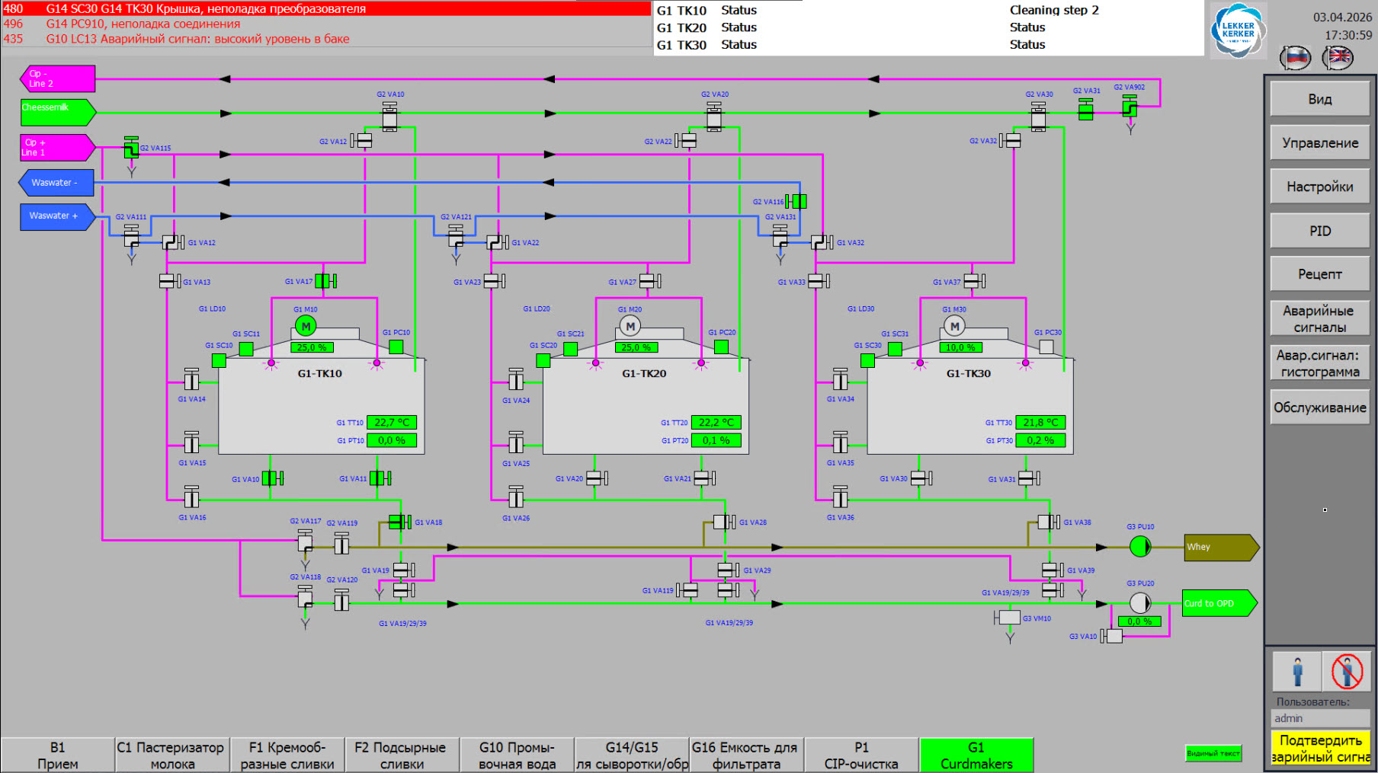
Task: Open the Аварийные сигналы list
Action: [1320, 318]
